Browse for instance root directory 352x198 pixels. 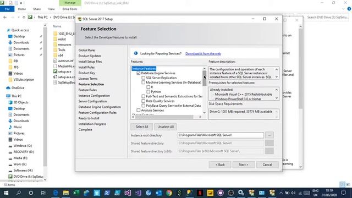269,135
